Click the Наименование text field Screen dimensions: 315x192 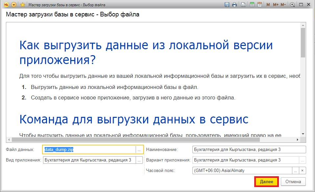249,150
